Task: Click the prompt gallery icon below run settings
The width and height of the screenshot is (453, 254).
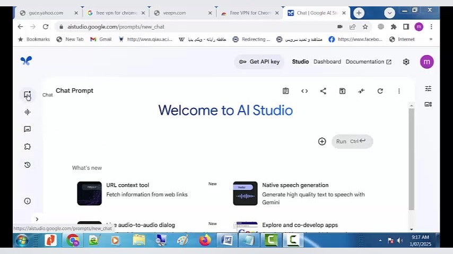Action: point(428,104)
